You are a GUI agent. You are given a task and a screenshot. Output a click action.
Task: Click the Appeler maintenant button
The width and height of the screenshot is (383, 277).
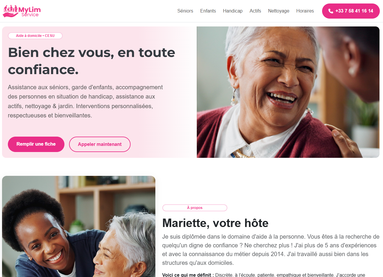[x=100, y=144]
